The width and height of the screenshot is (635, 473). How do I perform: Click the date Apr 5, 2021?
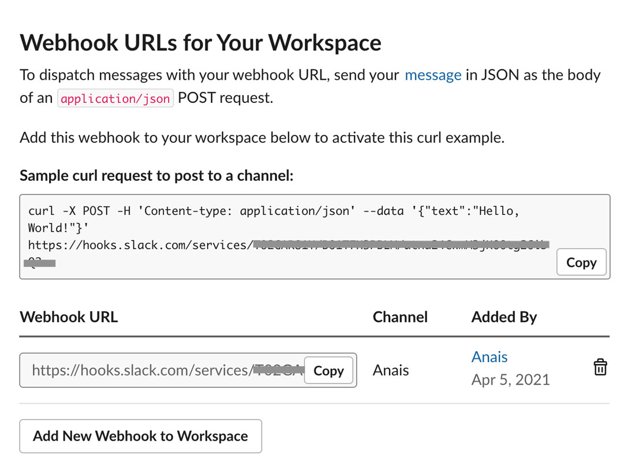point(510,380)
